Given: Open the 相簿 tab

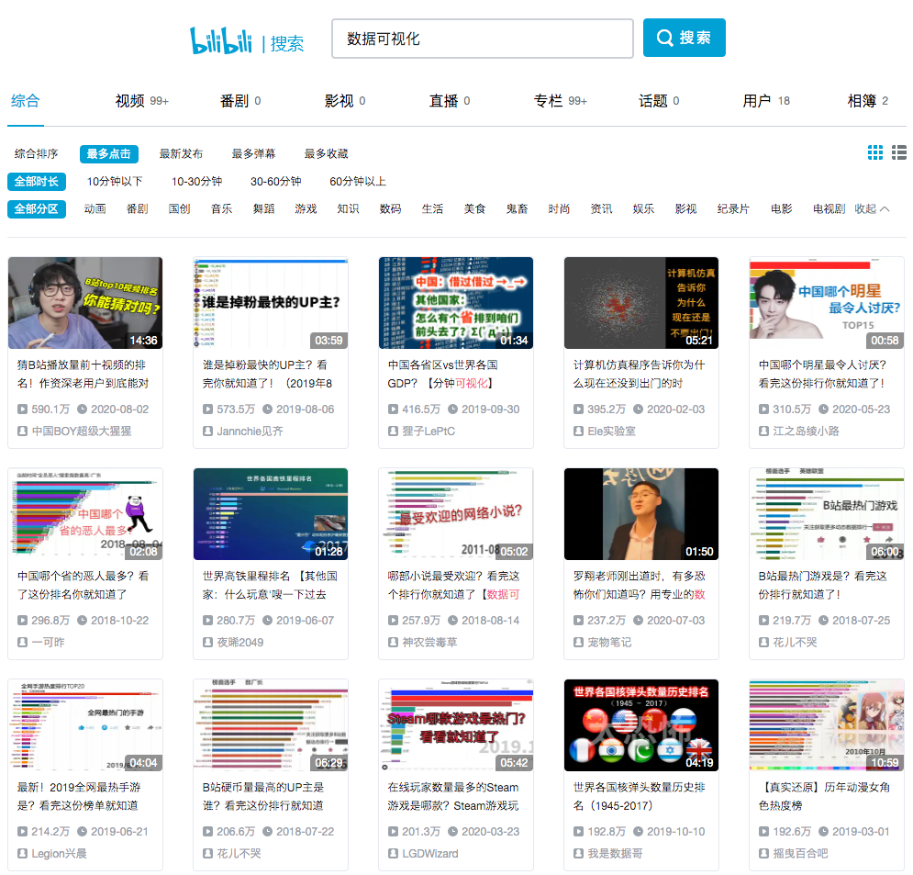Looking at the screenshot, I should tap(868, 101).
